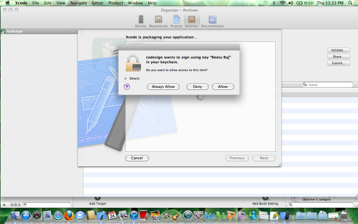Open Finder from the Dock
358x224 pixels.
(15, 215)
